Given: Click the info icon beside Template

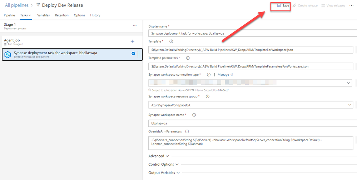Looking at the screenshot, I should (172, 41).
